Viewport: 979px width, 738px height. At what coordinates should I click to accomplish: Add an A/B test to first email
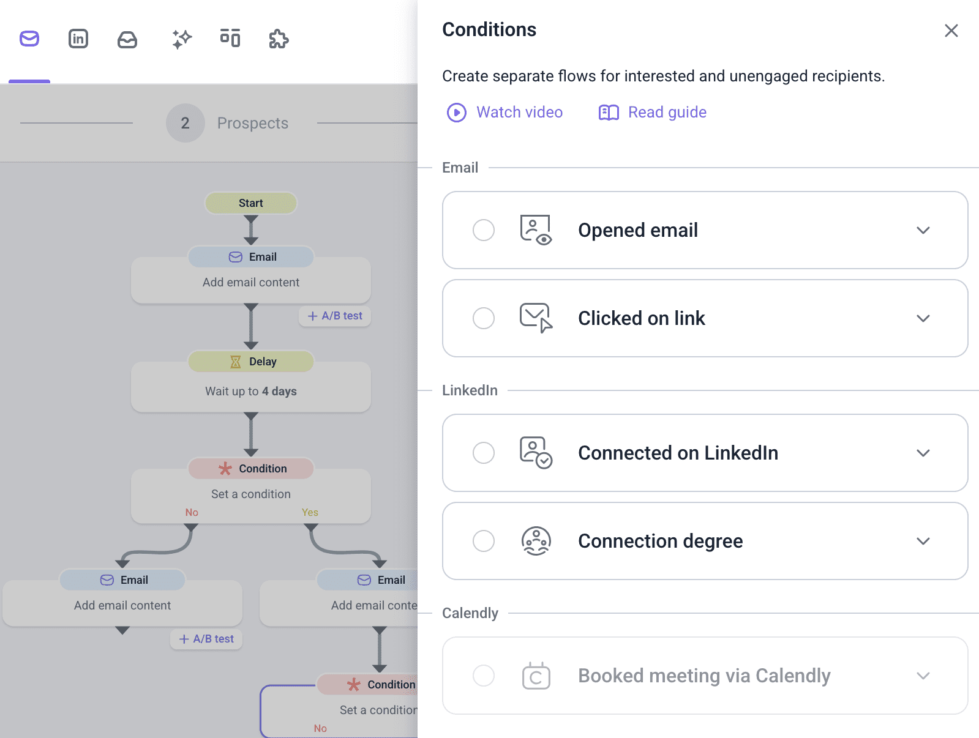click(x=335, y=316)
